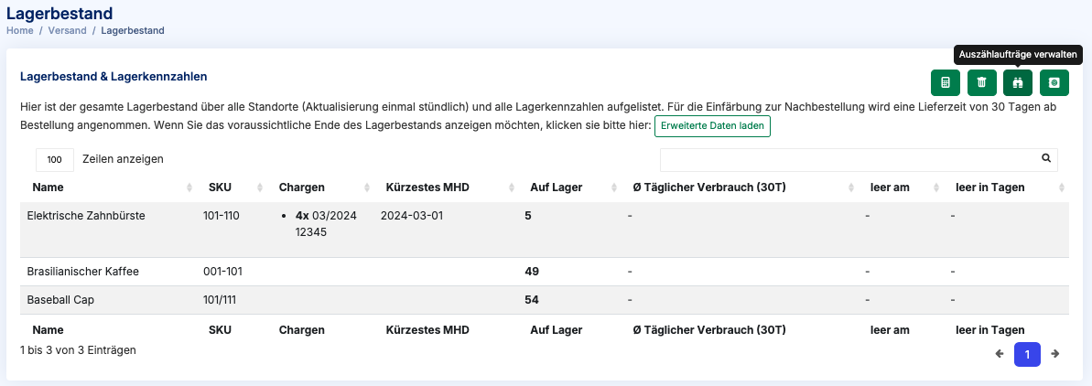Go to the previous page arrow
This screenshot has width=1092, height=386.
[x=1000, y=354]
